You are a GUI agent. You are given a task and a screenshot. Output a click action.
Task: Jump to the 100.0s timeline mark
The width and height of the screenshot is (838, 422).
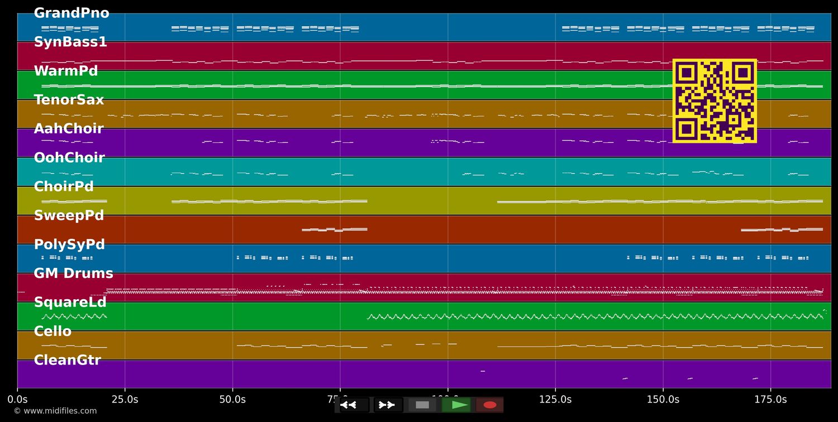(x=448, y=399)
